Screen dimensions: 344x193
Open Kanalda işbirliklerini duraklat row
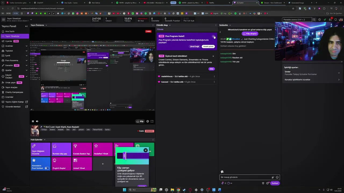click(312, 80)
